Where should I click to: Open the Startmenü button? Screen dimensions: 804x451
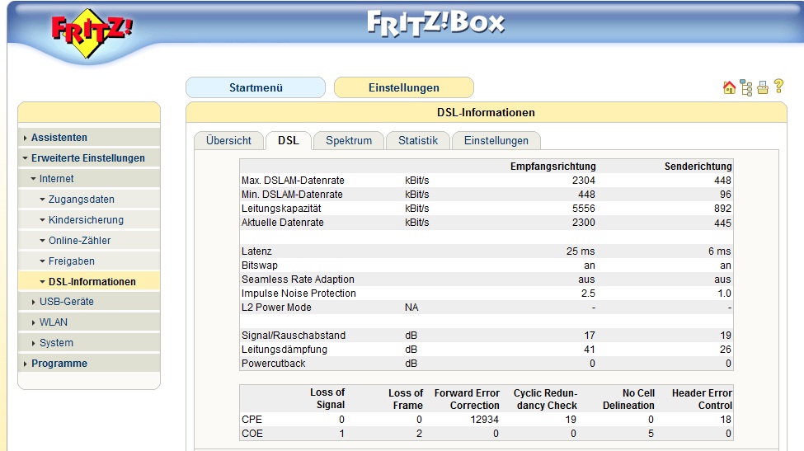[256, 87]
